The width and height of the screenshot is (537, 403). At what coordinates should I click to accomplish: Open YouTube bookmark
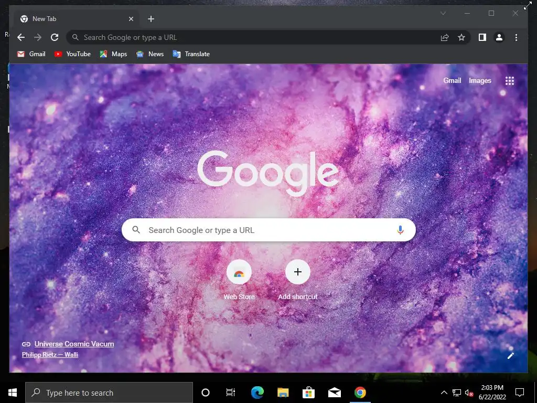[72, 54]
